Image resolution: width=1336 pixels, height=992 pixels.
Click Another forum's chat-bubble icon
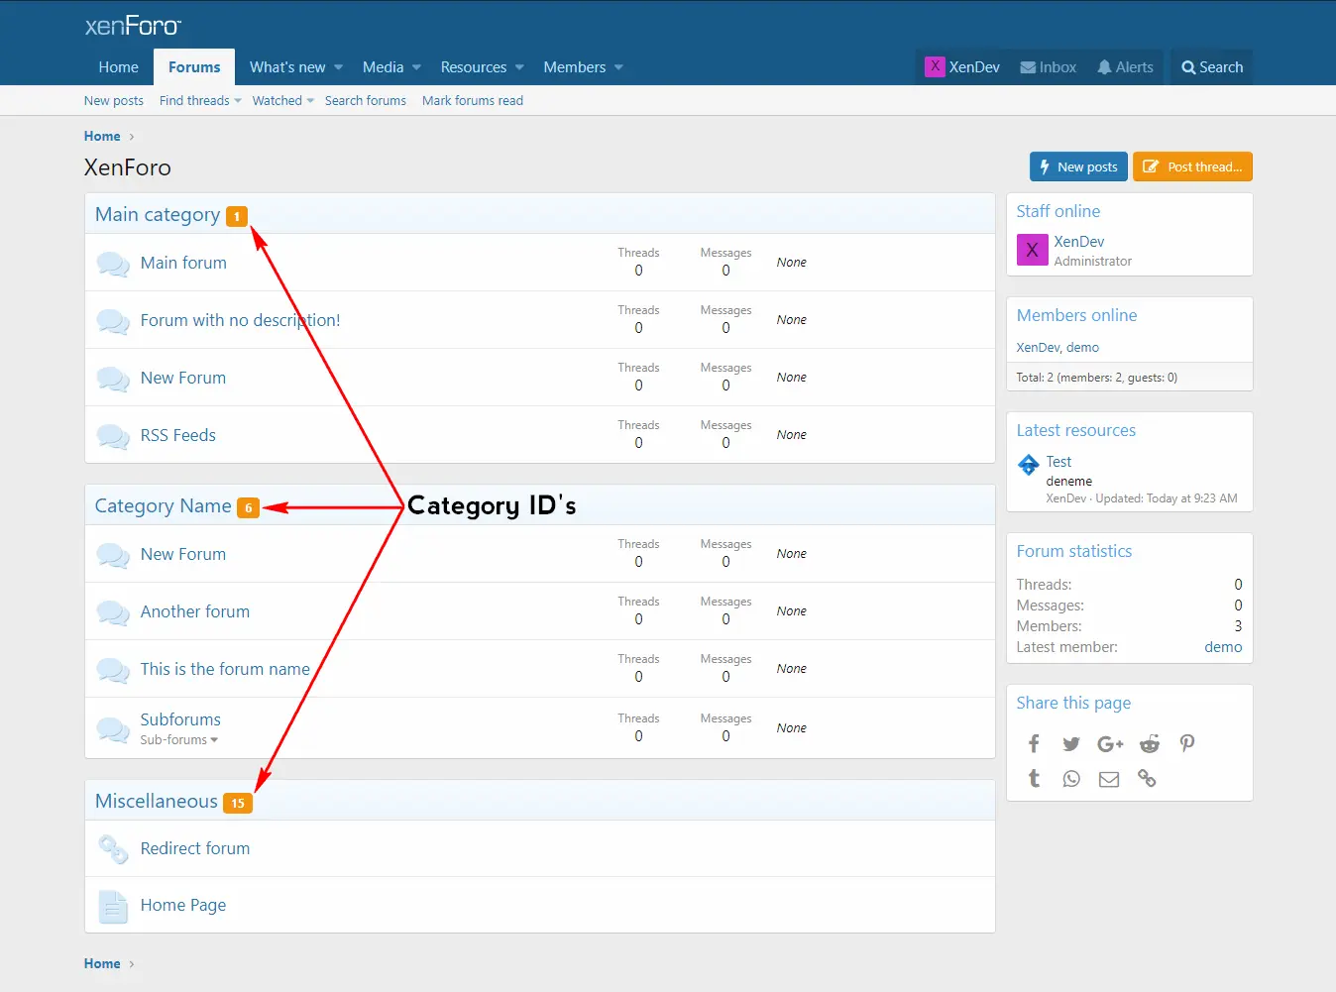pos(113,613)
